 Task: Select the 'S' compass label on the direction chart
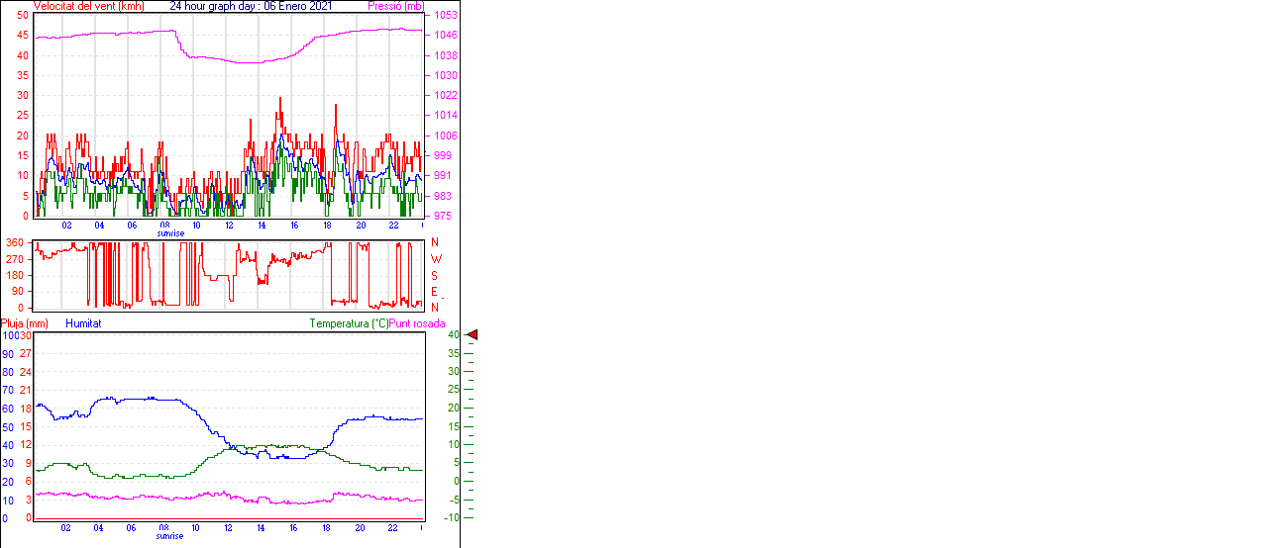point(435,275)
